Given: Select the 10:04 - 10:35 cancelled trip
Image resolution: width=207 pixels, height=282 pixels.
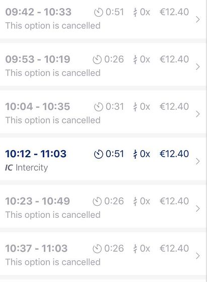Looking at the screenshot, I should 103,113.
